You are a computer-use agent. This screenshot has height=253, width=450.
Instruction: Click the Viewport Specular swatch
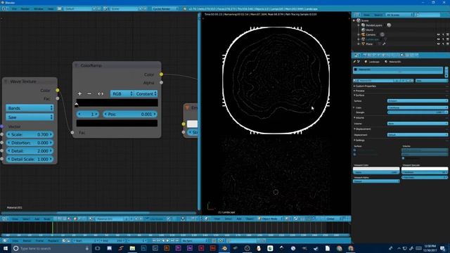click(425, 169)
